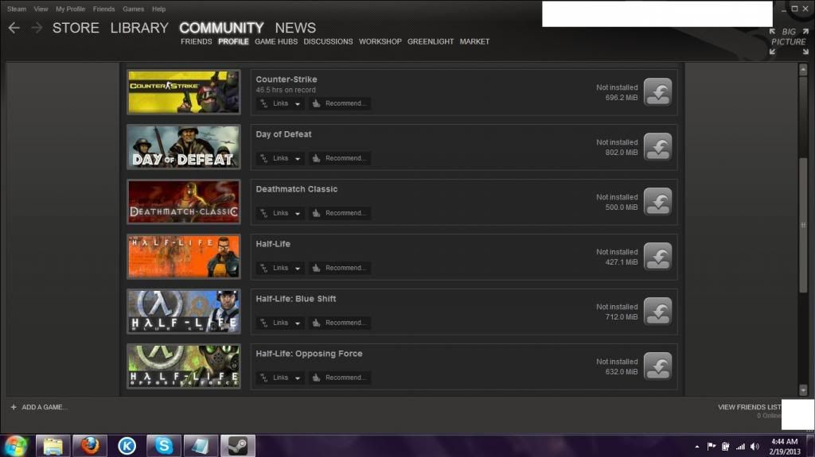815x457 pixels.
Task: Click ADD A GAME at bottom
Action: coord(39,407)
